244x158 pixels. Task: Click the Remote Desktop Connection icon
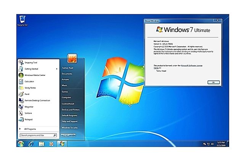21,100
